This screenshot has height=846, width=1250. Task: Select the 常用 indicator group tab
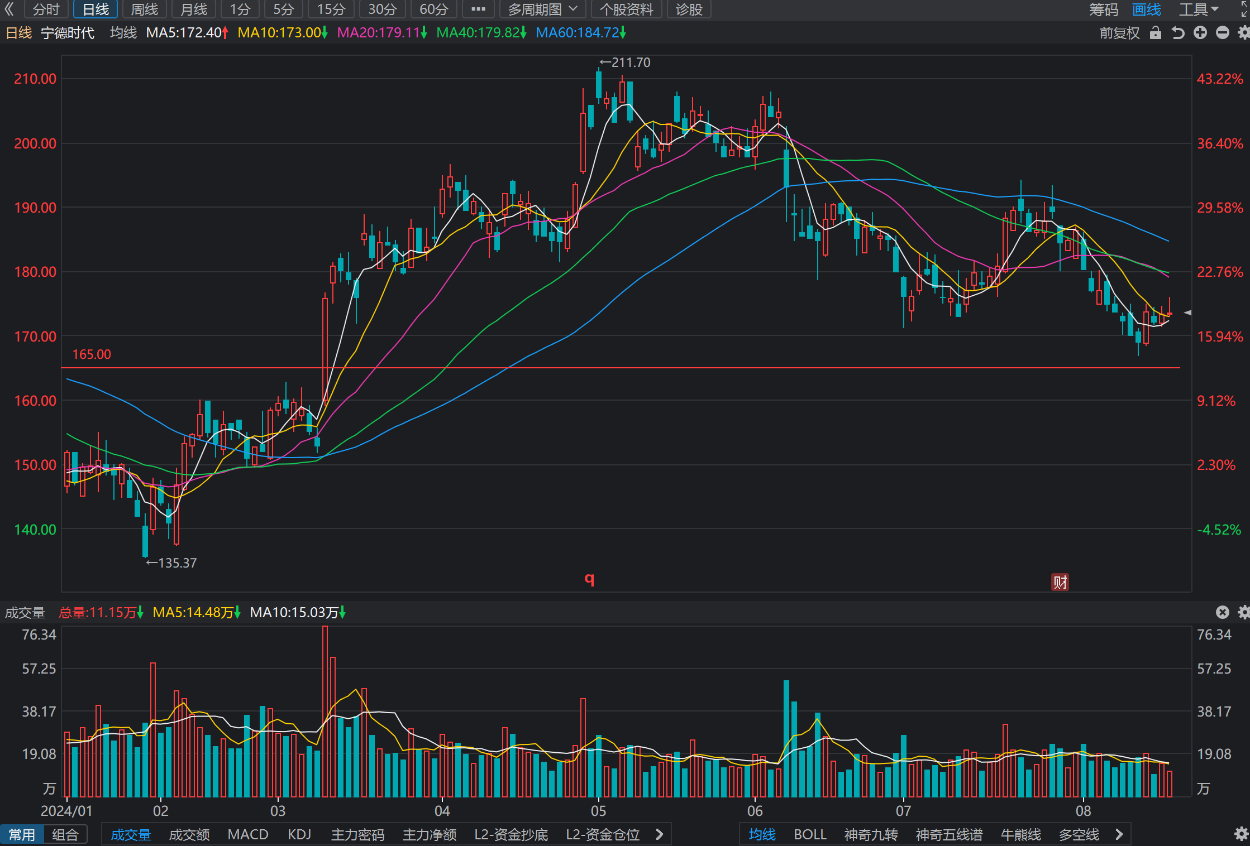point(22,834)
